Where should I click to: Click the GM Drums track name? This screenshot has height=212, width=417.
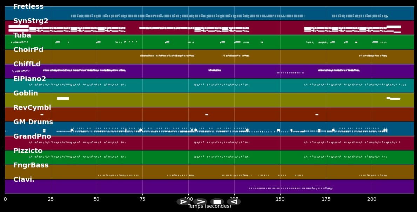pos(33,122)
